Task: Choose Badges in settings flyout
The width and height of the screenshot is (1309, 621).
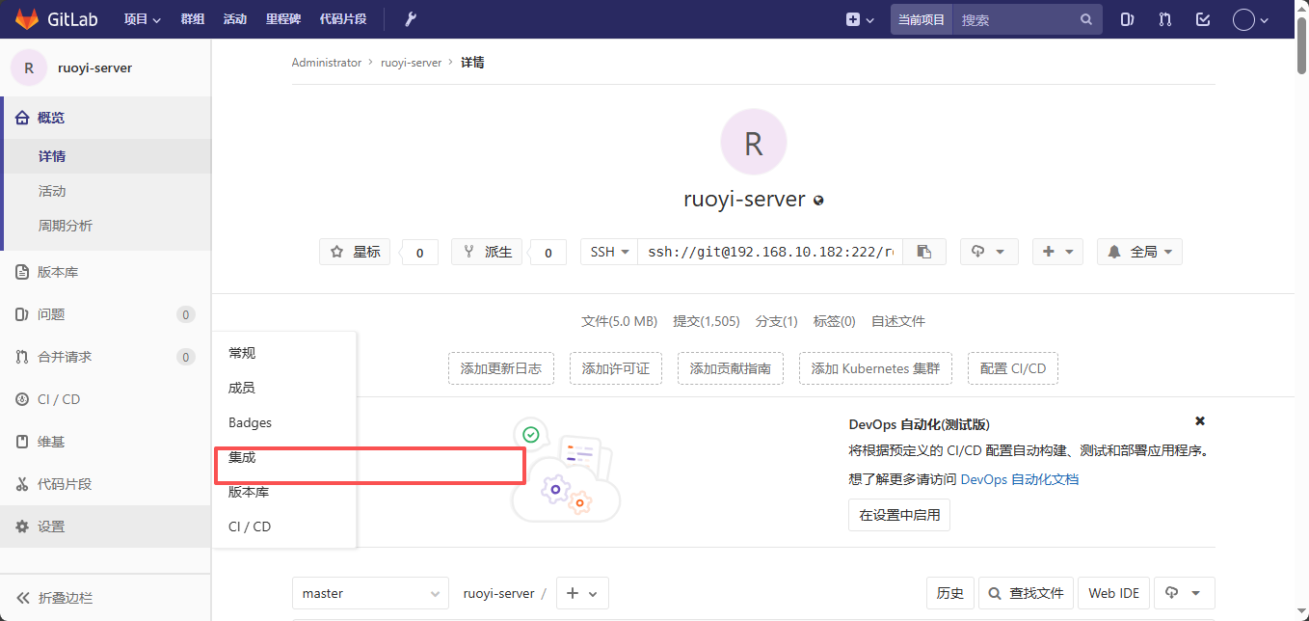Action: [284, 422]
